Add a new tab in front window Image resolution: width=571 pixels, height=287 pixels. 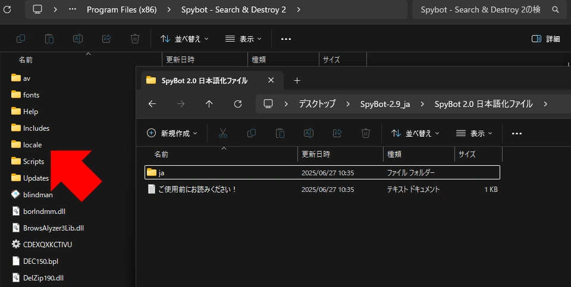click(x=297, y=80)
